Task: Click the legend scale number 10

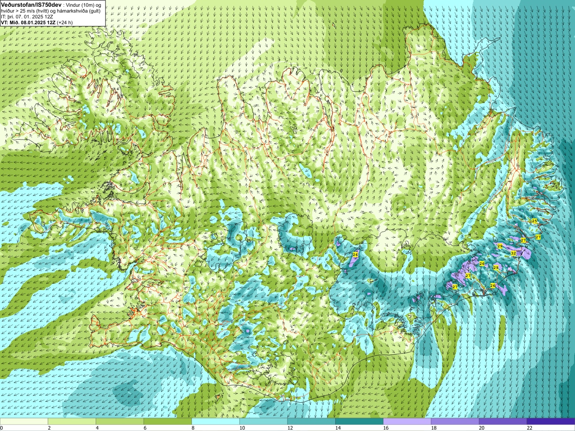Action: pyautogui.click(x=242, y=428)
